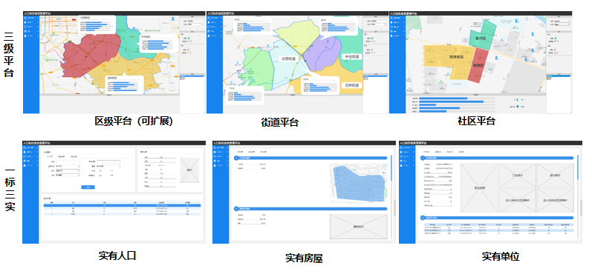Click green color swatch in 区级平台 panel
Viewport: 592px width, 277px height.
click(189, 38)
